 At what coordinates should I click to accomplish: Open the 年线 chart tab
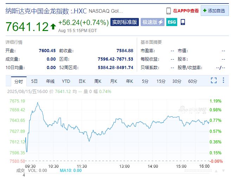pyautogui.click(x=50, y=81)
